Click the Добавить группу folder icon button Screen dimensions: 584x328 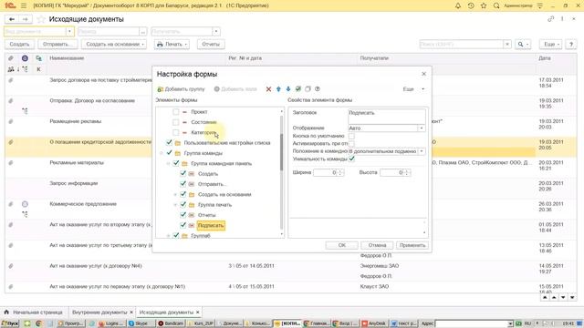pyautogui.click(x=181, y=89)
